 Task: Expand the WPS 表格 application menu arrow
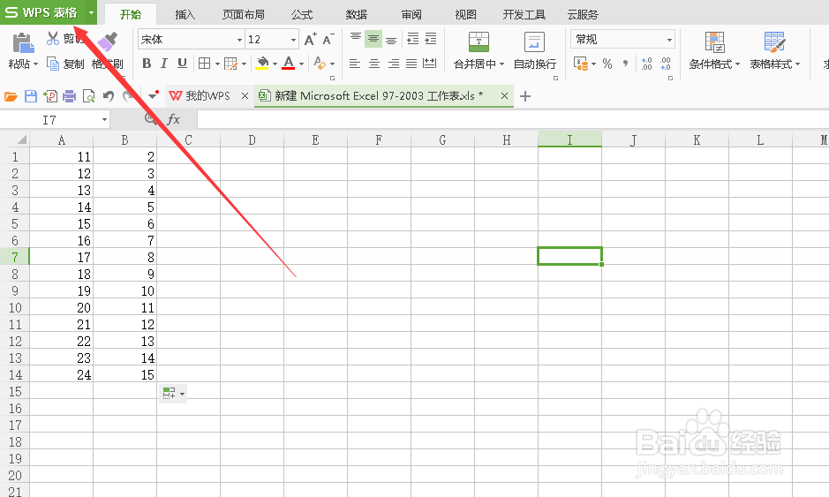91,12
